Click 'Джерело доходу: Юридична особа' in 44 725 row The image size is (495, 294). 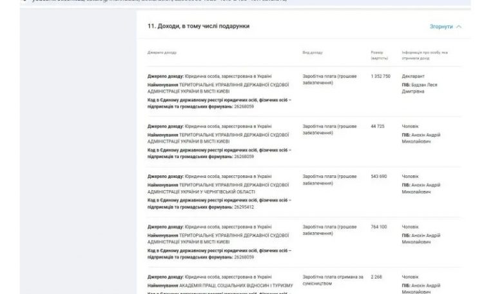(209, 126)
